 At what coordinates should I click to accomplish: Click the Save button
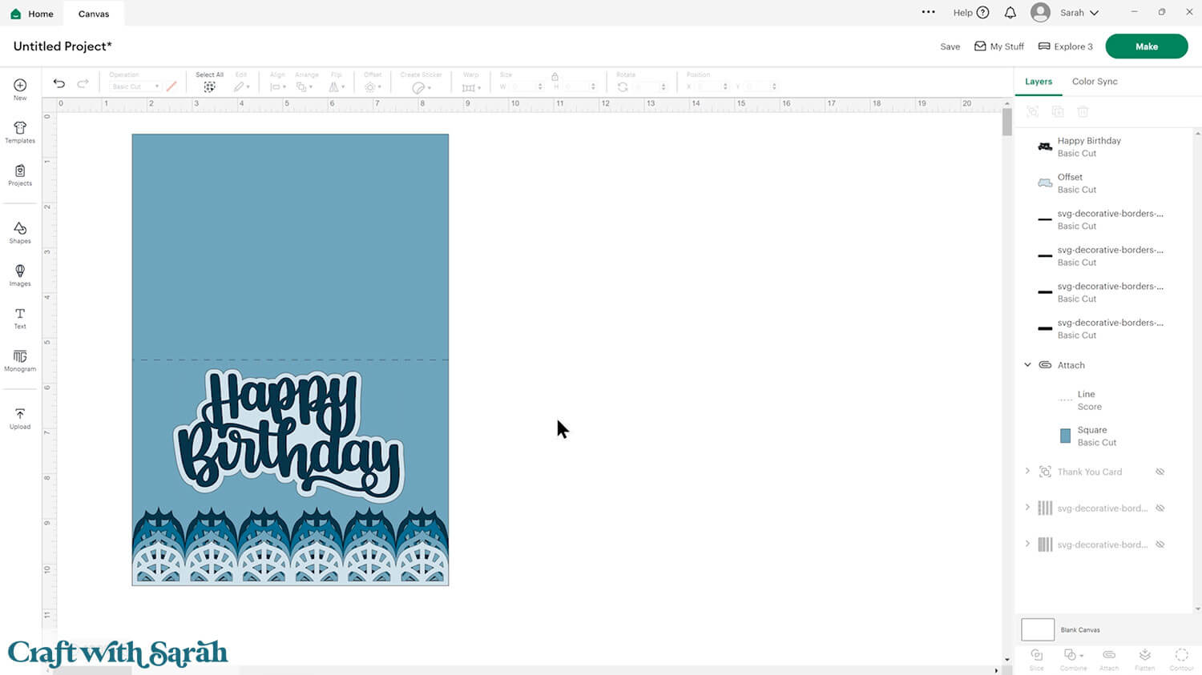point(950,46)
